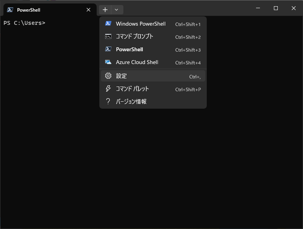
Task: Click the Ctrl+Shift+3 shortcut text
Action: pos(188,50)
